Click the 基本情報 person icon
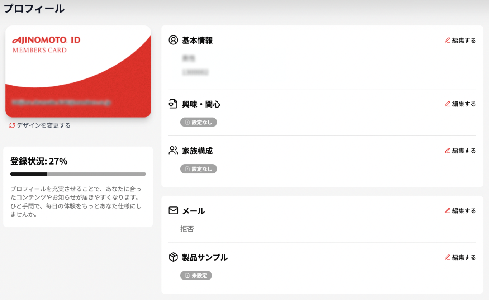The width and height of the screenshot is (489, 300). point(173,40)
